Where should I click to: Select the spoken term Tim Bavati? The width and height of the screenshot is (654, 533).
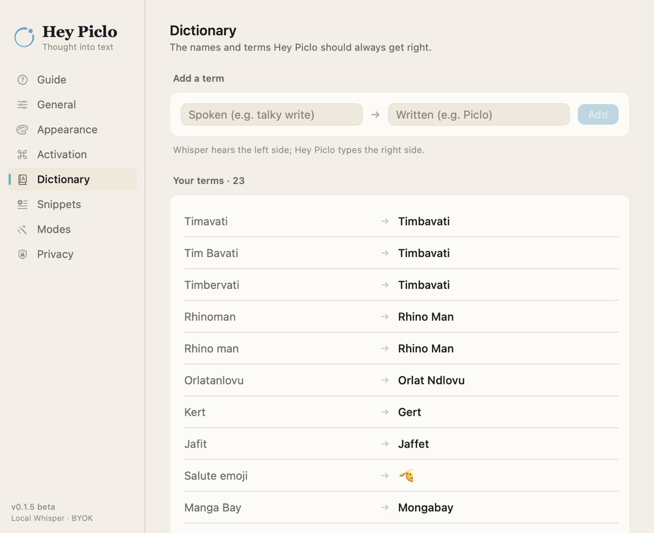pos(211,253)
